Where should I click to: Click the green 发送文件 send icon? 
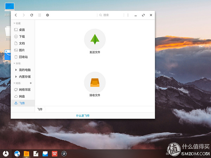pos(95,39)
